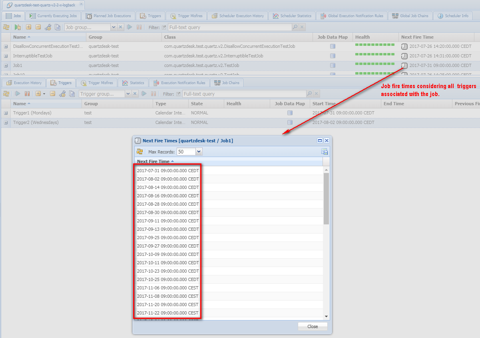Open Job Data Map icon for InterruptibleTestJob
This screenshot has height=338, width=480.
(x=333, y=56)
